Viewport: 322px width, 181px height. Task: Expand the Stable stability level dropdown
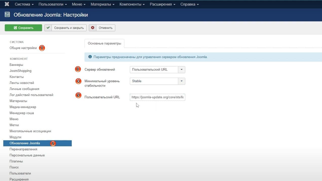(x=181, y=81)
